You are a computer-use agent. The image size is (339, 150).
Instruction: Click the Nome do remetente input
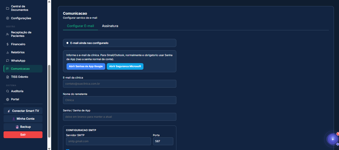119,100
